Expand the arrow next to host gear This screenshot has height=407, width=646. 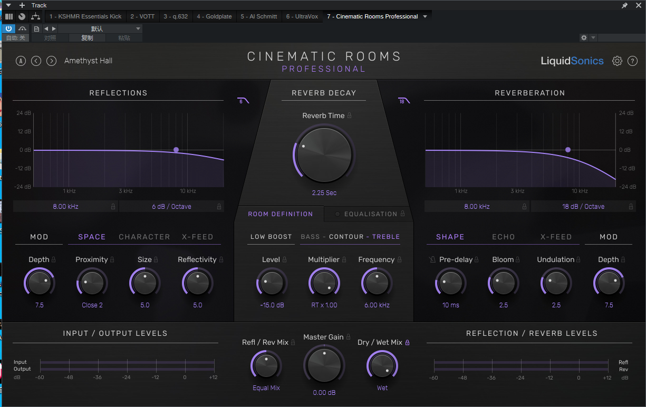(x=593, y=37)
